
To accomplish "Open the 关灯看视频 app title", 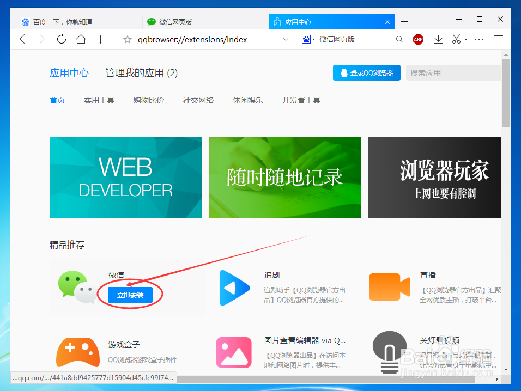I will point(440,340).
